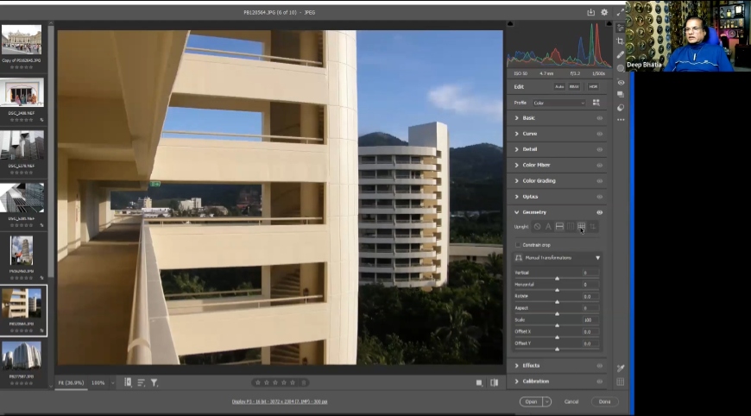Toggle the grid overlay icon
751x416 pixels.
click(x=621, y=381)
